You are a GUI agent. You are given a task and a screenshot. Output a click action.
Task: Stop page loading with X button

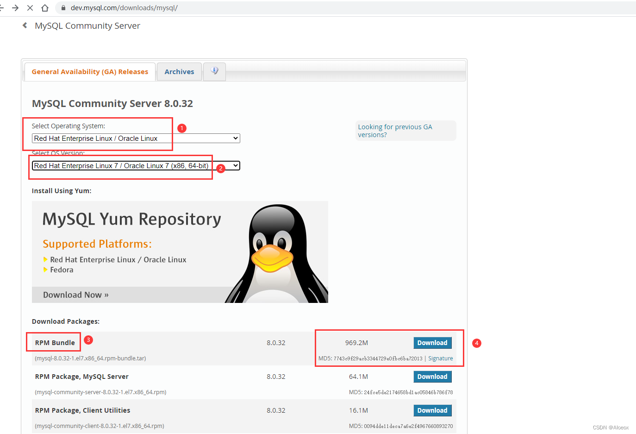(x=30, y=8)
